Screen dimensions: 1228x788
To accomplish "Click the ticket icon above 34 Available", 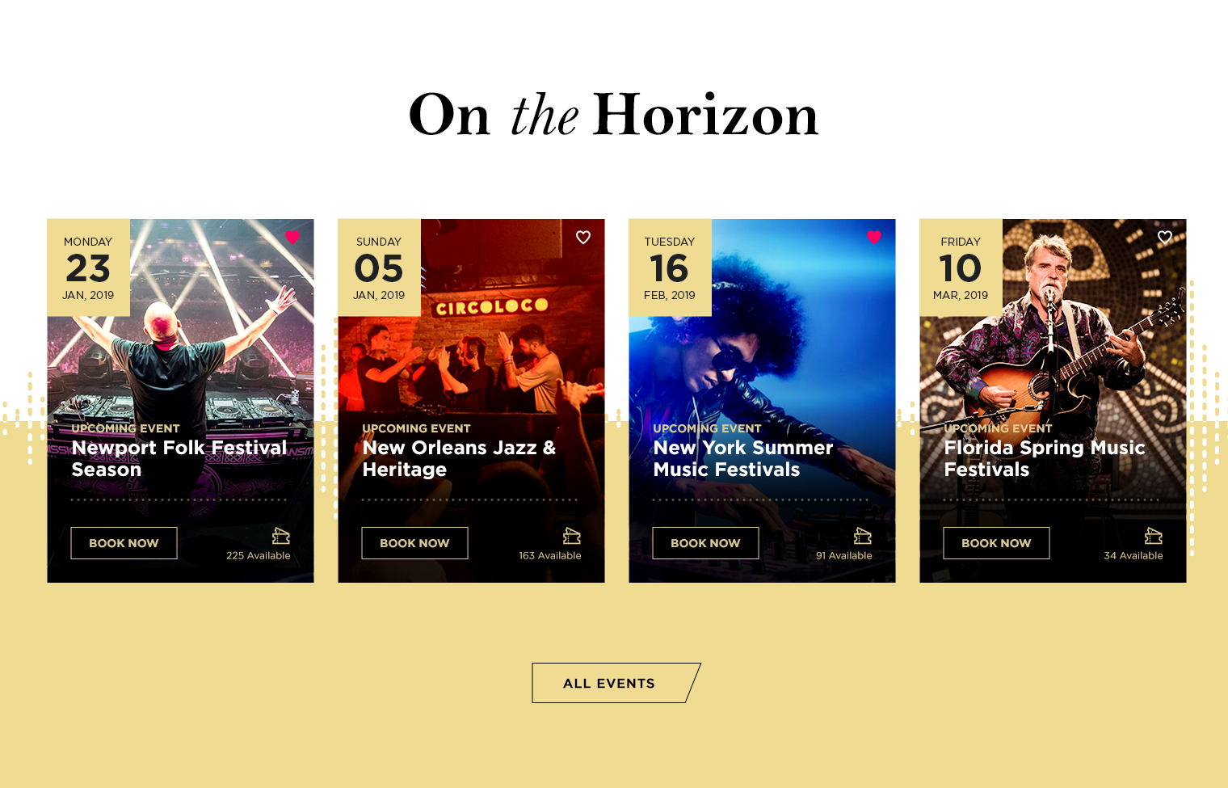I will pyautogui.click(x=1153, y=536).
